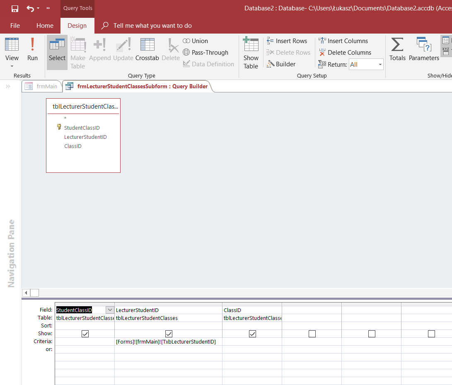
Task: Click the Undo arrow icon
Action: 30,8
